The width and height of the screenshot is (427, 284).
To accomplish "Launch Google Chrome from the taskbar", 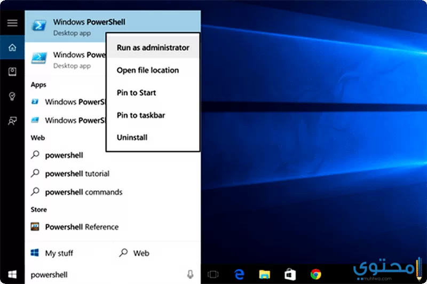I will click(315, 274).
